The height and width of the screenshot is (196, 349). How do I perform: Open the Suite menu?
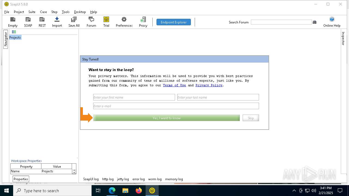[32, 12]
